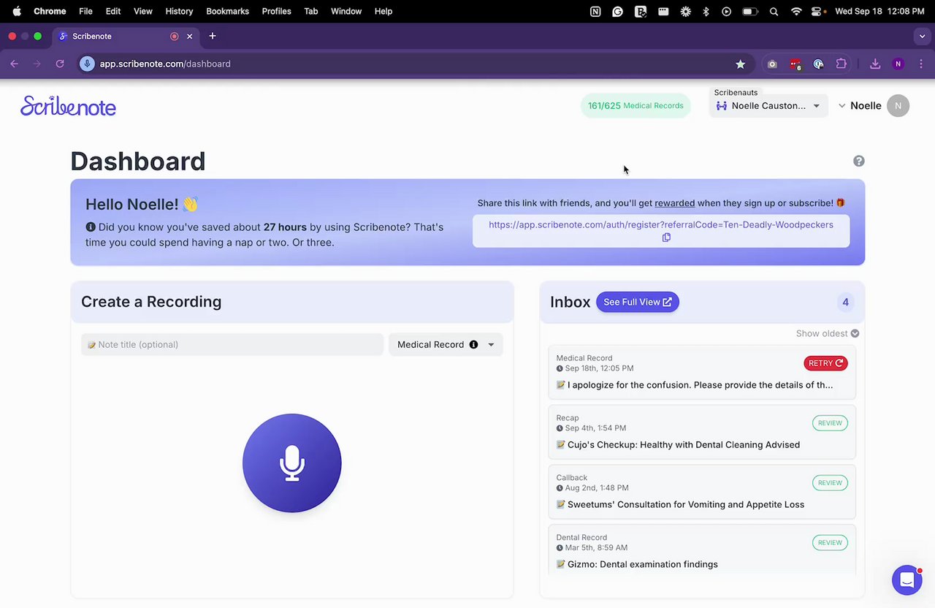Click the referral registration URL

tap(661, 224)
